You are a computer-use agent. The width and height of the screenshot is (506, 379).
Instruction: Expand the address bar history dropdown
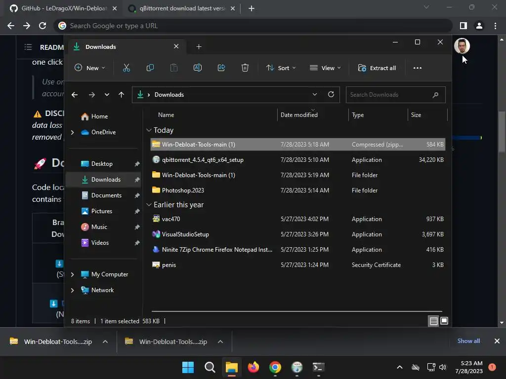[315, 94]
